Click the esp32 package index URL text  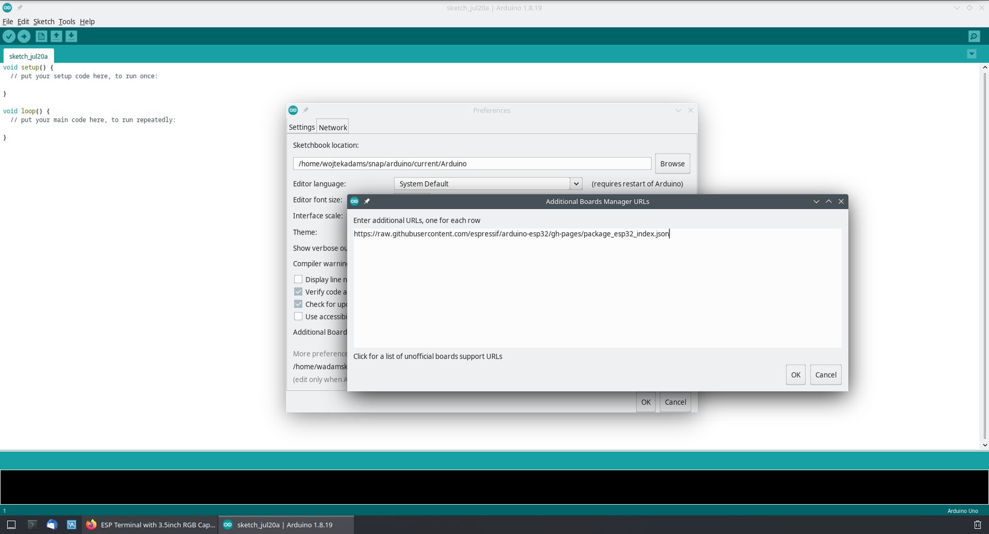[x=511, y=234]
